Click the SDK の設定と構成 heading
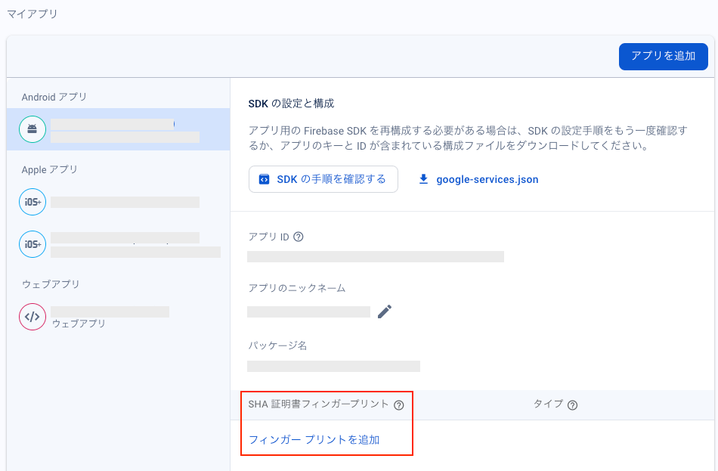The width and height of the screenshot is (718, 471). [x=291, y=104]
